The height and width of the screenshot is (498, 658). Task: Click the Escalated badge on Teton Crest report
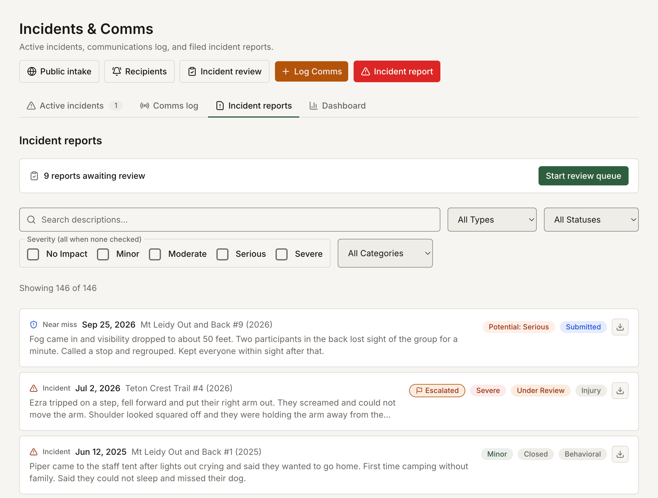coord(437,391)
